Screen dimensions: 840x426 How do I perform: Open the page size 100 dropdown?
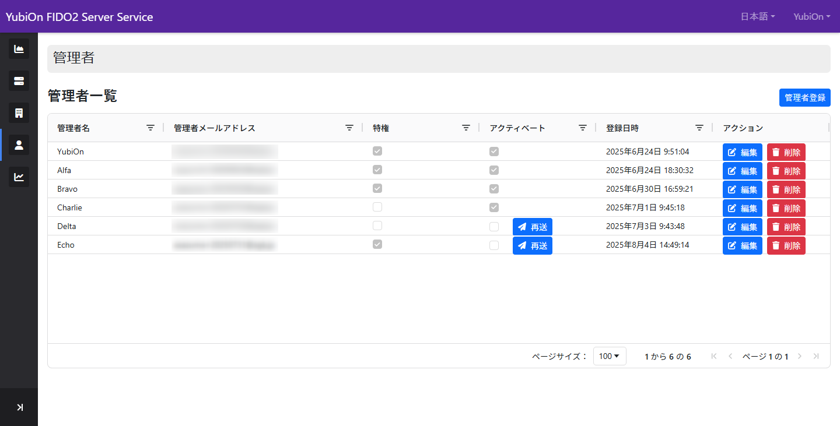[x=610, y=356]
